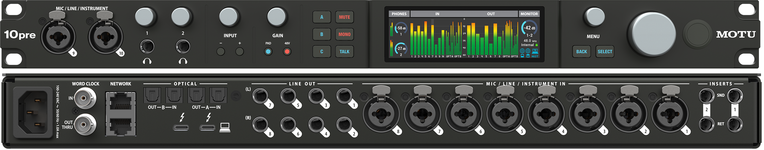Click the PHONES tab on display

pyautogui.click(x=399, y=14)
